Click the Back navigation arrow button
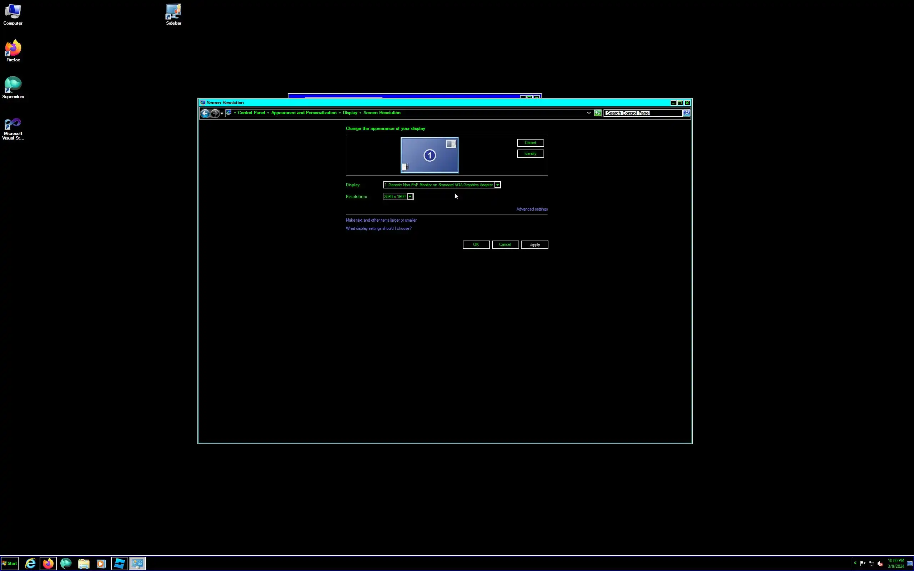 (x=205, y=113)
